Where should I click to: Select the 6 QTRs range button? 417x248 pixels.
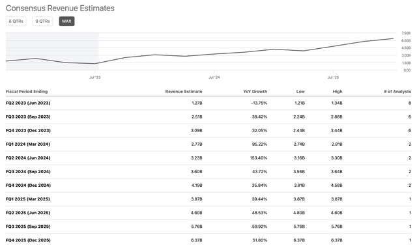[16, 21]
